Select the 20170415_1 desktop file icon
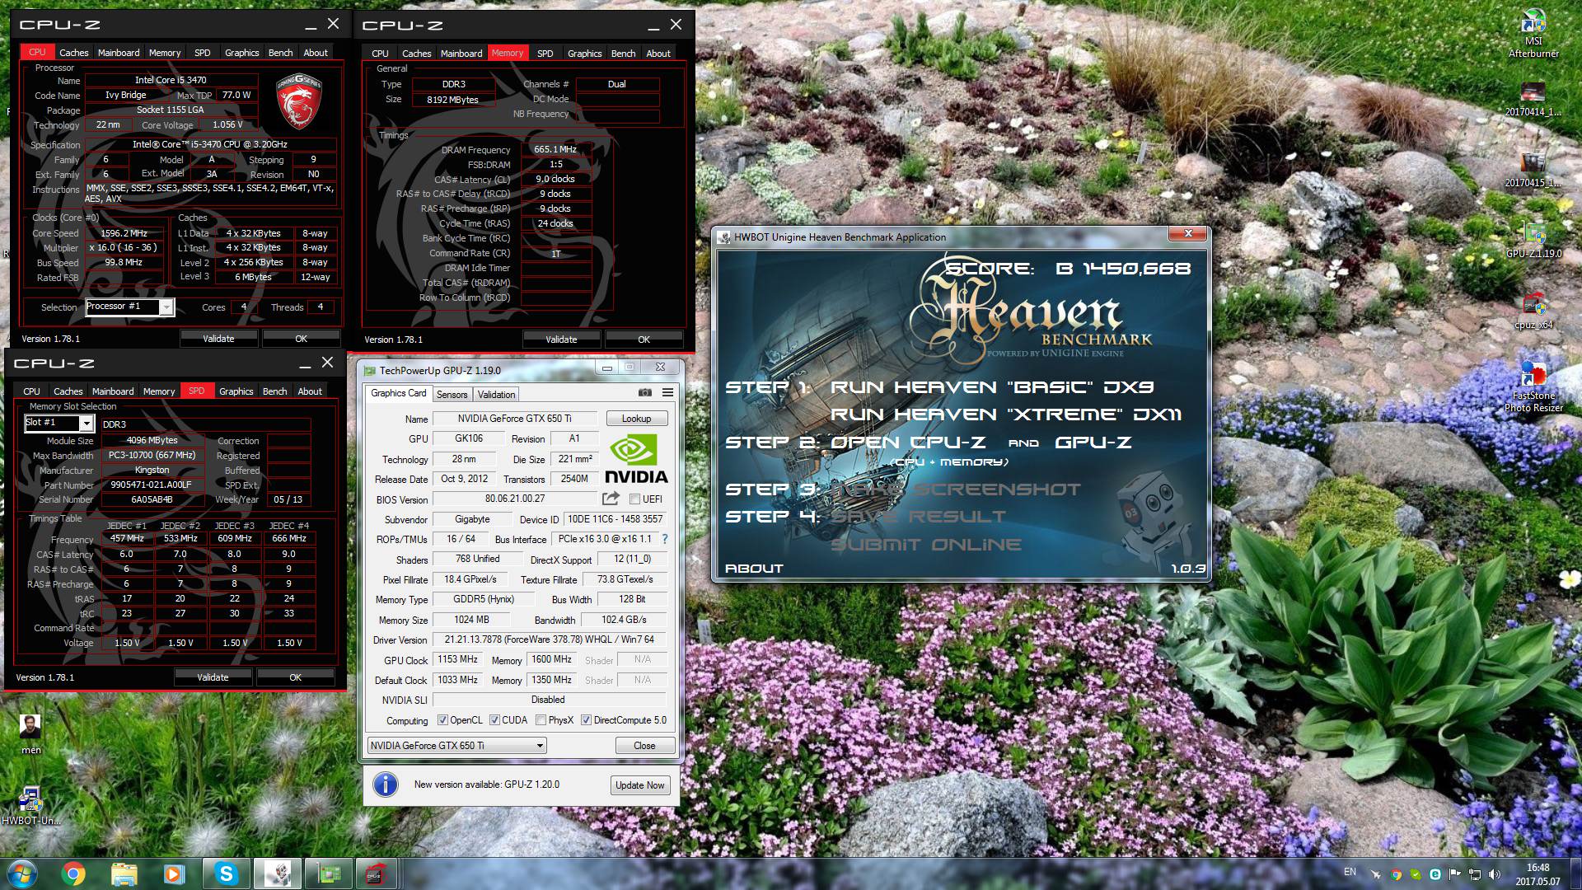This screenshot has height=890, width=1582. pyautogui.click(x=1533, y=169)
